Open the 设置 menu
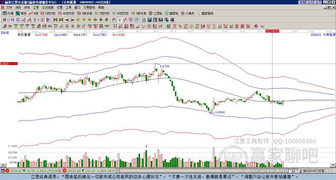 point(60,8)
